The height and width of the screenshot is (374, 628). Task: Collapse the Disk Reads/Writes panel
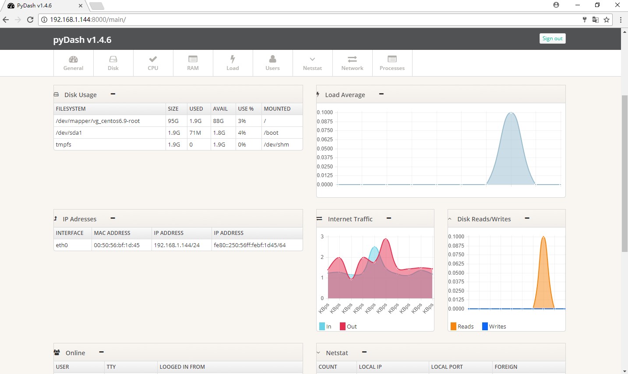click(x=527, y=218)
